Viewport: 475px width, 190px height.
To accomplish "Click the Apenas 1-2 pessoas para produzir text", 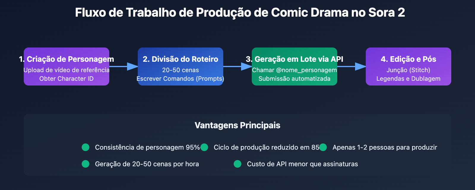I will [x=385, y=147].
